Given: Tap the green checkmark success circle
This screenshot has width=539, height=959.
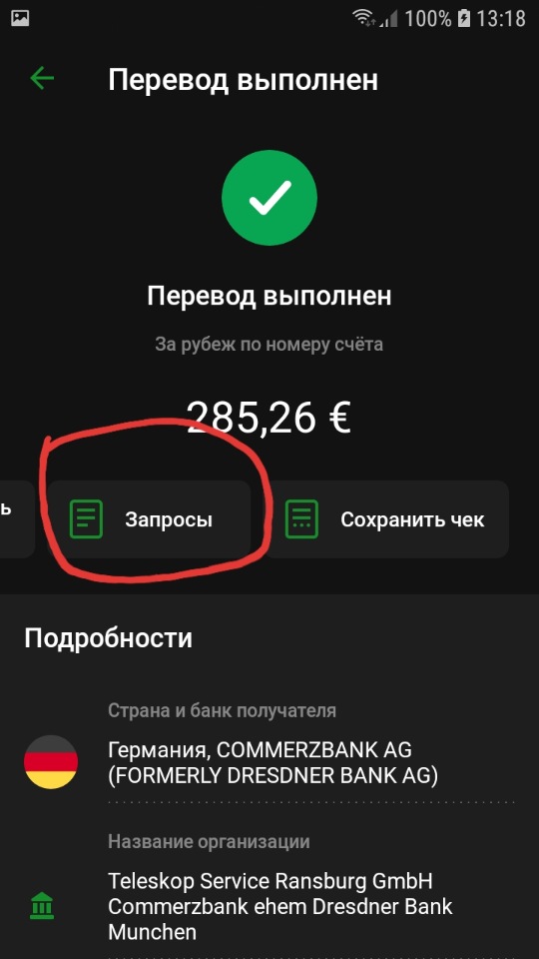Looking at the screenshot, I should pyautogui.click(x=269, y=198).
